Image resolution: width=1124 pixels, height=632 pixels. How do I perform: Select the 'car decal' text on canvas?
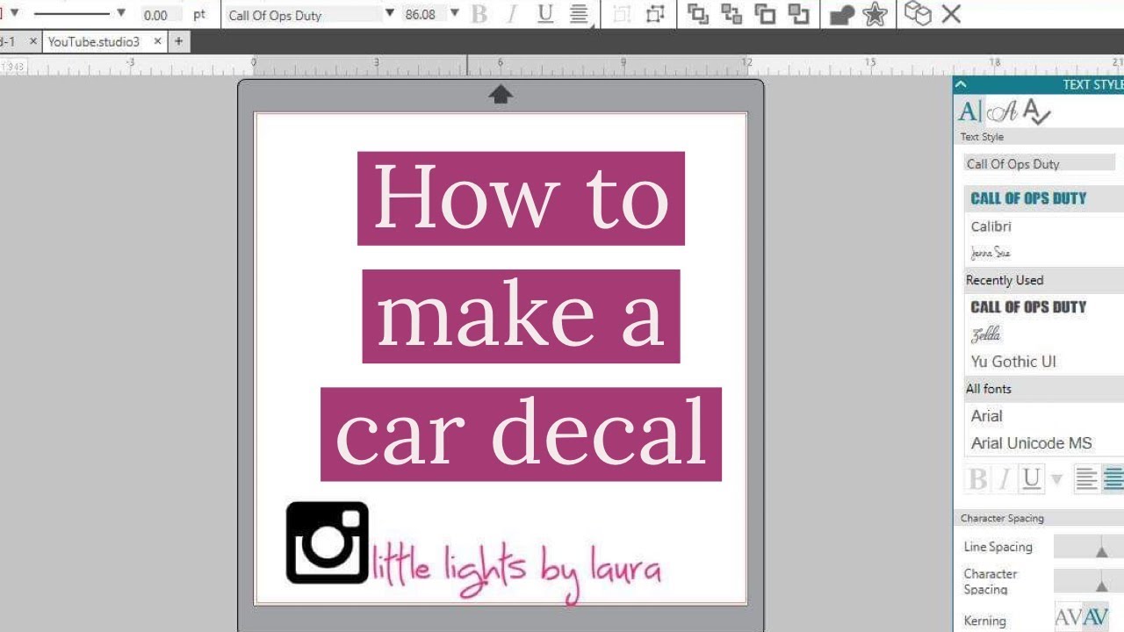(521, 434)
